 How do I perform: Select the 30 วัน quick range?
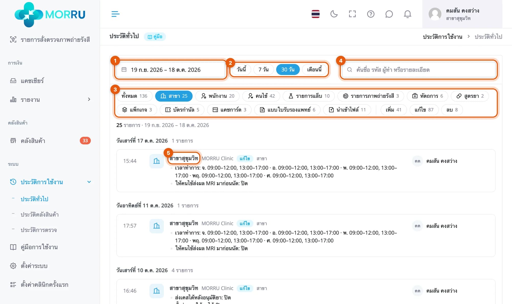(288, 69)
